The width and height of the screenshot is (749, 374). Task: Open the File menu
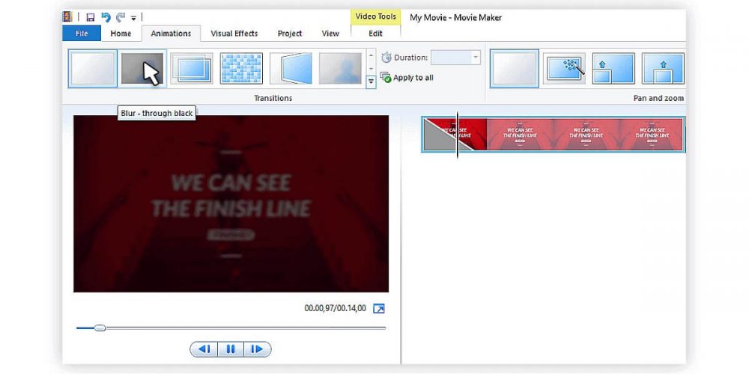(82, 34)
